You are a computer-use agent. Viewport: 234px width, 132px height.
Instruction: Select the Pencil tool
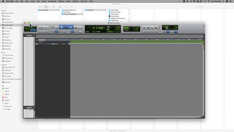pyautogui.click(x=80, y=27)
